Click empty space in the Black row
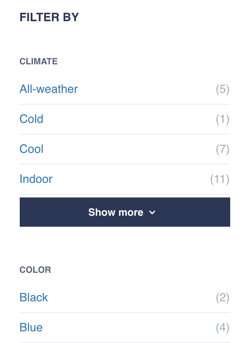 (131, 298)
